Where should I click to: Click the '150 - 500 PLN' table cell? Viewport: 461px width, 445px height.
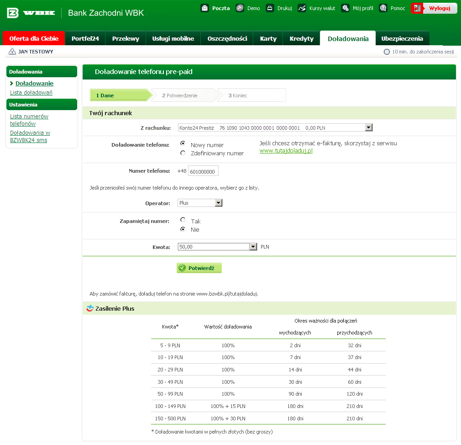pyautogui.click(x=170, y=419)
